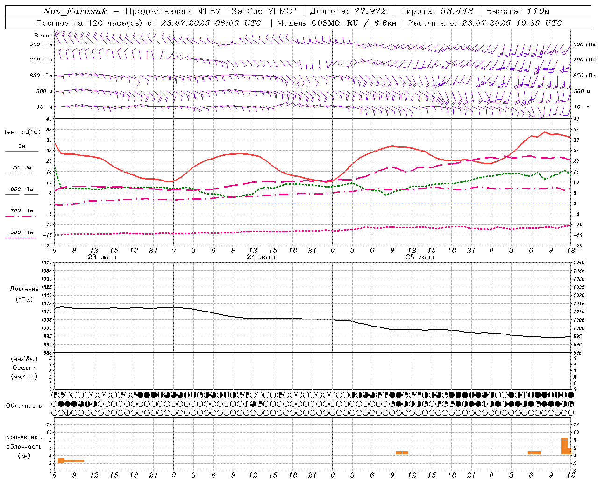Click the elevation text Высота: 110м
Image resolution: width=598 pixels, height=479 pixels.
coord(518,11)
